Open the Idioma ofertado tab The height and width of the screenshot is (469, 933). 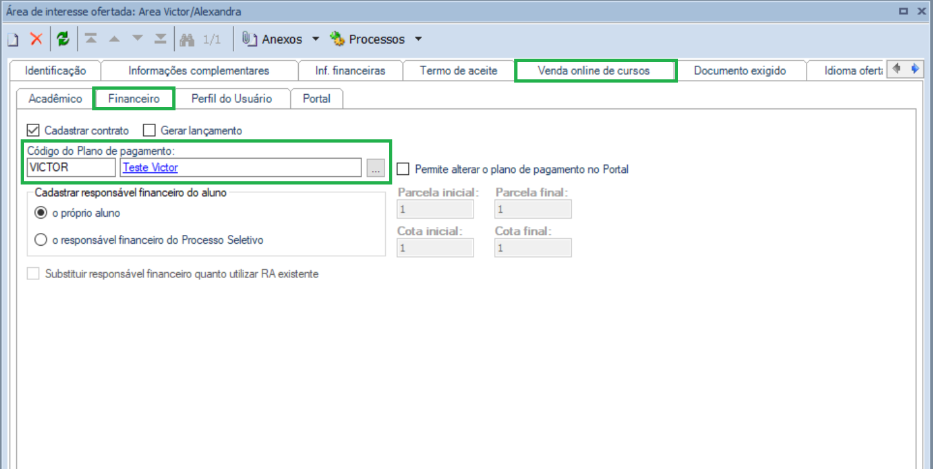tap(845, 71)
